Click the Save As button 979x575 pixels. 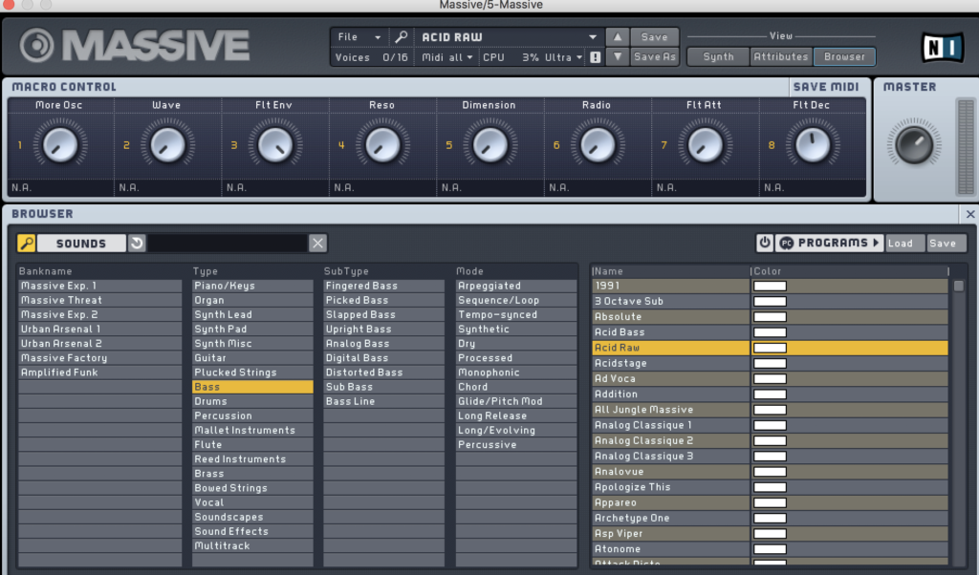[655, 57]
